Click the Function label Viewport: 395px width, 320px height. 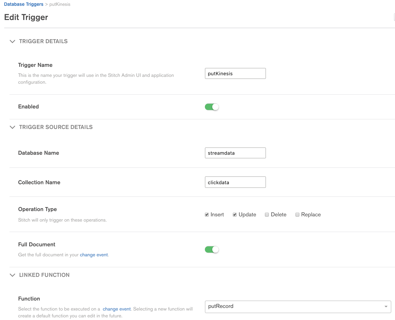point(29,299)
